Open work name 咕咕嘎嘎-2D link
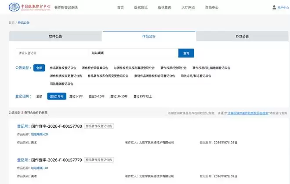 pyautogui.click(x=40, y=134)
